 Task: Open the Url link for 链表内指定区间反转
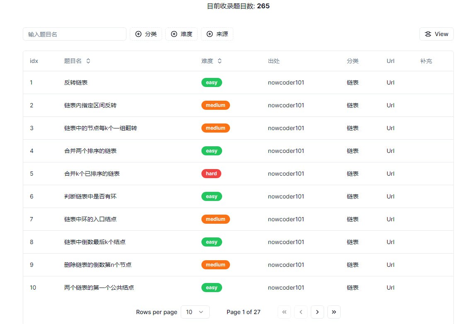390,105
